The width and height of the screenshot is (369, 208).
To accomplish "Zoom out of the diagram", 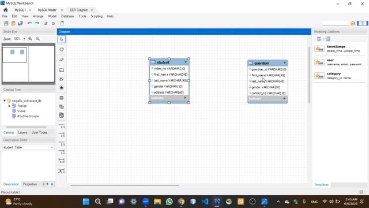I will pyautogui.click(x=37, y=39).
